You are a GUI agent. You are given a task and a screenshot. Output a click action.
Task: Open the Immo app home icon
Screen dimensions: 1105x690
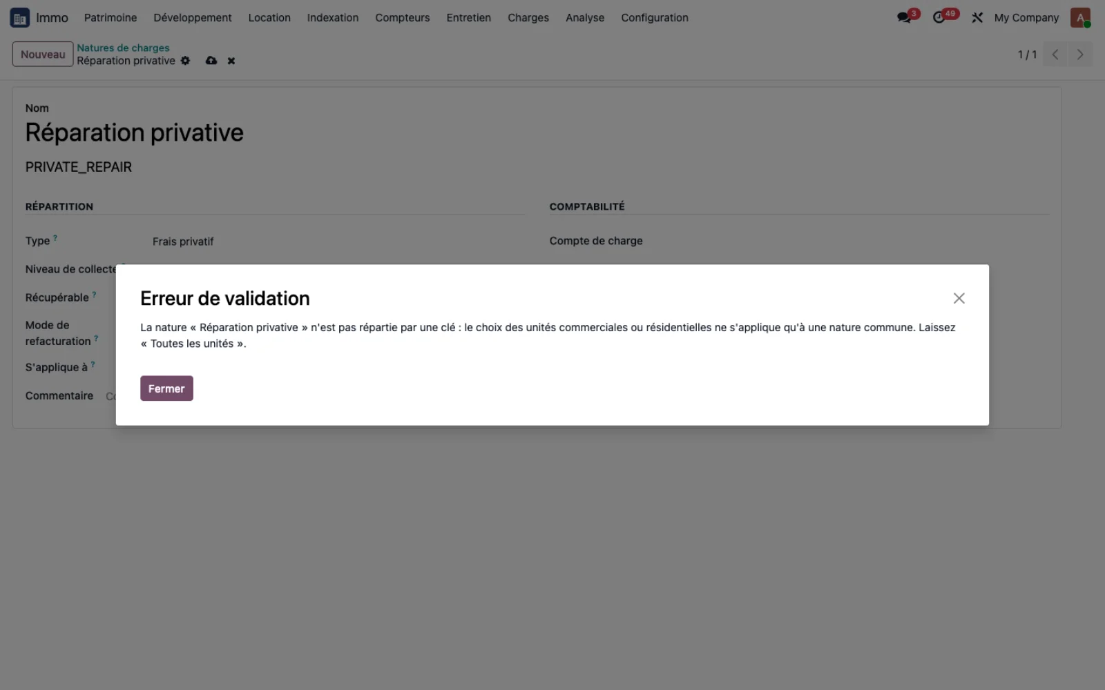point(19,18)
